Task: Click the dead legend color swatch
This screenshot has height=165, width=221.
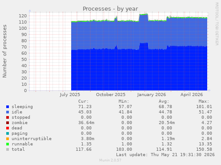Action: coord(8,128)
